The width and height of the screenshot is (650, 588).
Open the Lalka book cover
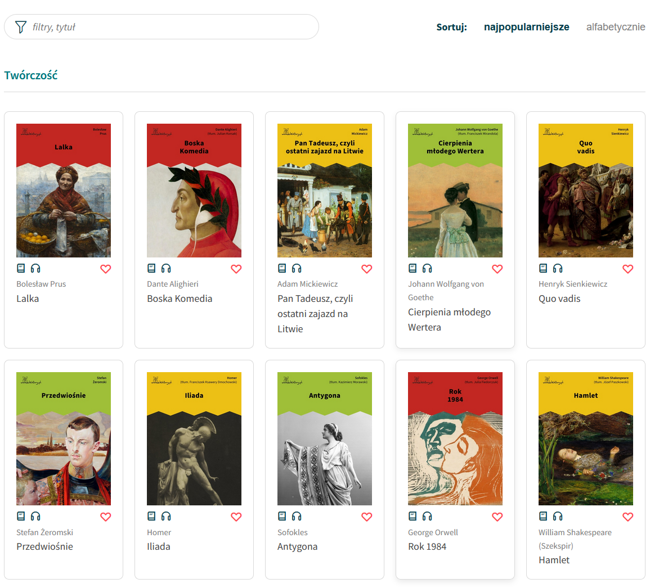click(x=64, y=191)
